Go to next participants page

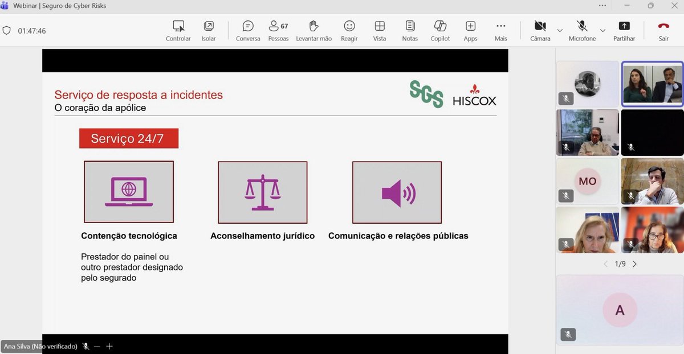pyautogui.click(x=634, y=264)
